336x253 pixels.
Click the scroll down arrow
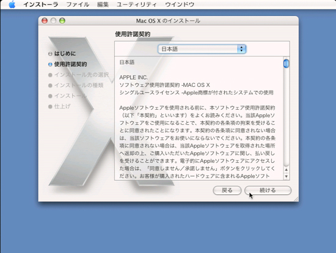pos(287,176)
